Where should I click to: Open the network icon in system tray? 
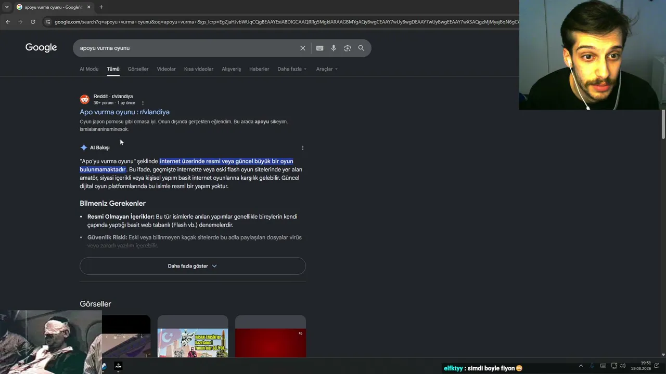tap(614, 366)
